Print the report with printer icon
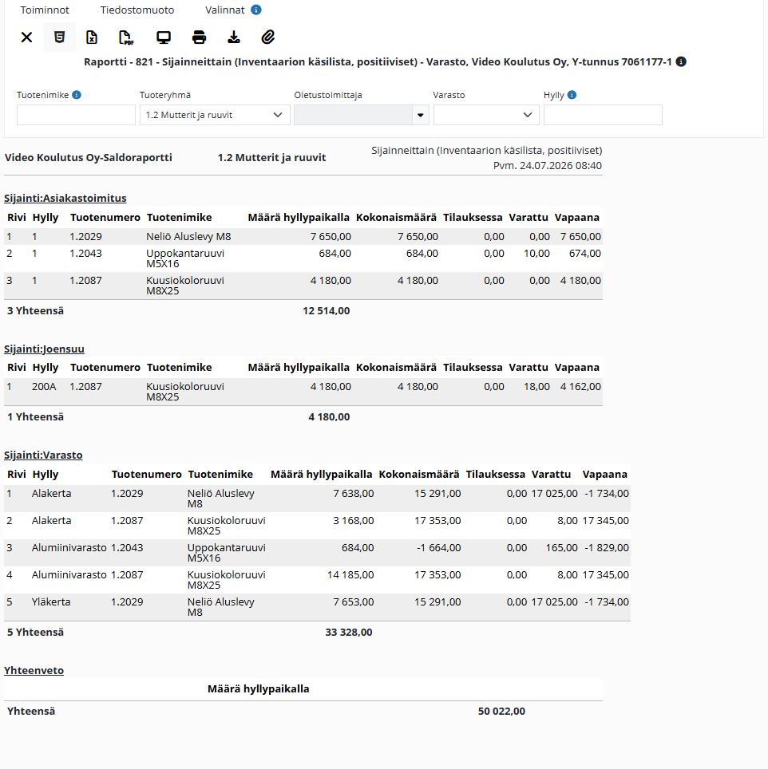Image resolution: width=768 pixels, height=769 pixels. tap(199, 37)
